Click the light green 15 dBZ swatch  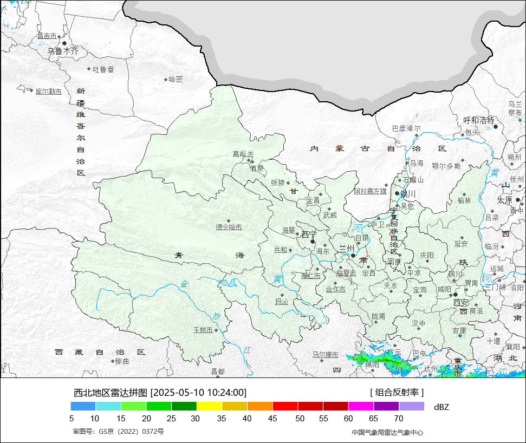(133, 407)
